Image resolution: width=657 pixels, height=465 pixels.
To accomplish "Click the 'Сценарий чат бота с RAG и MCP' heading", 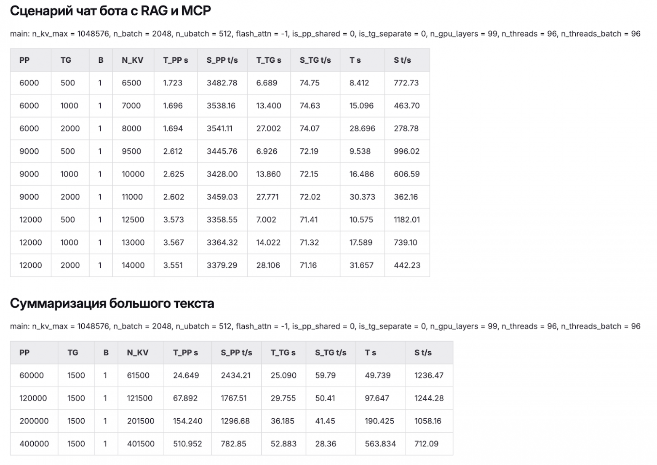I will click(110, 11).
